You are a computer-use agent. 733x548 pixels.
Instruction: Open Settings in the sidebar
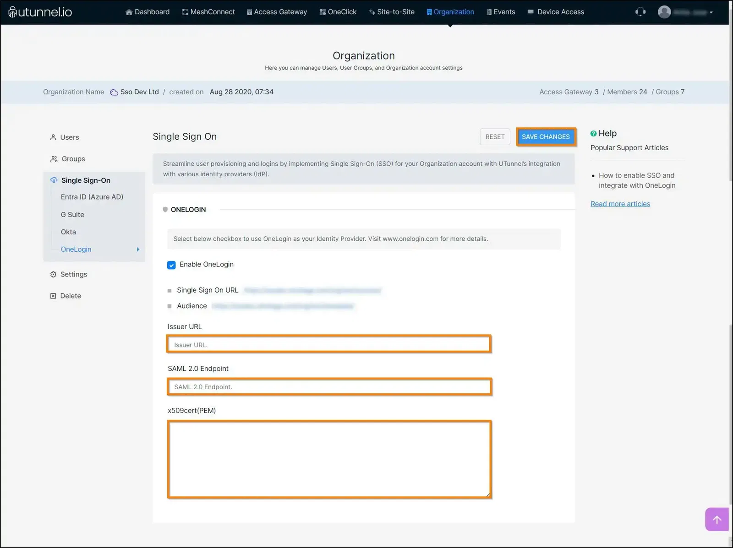[x=74, y=274]
